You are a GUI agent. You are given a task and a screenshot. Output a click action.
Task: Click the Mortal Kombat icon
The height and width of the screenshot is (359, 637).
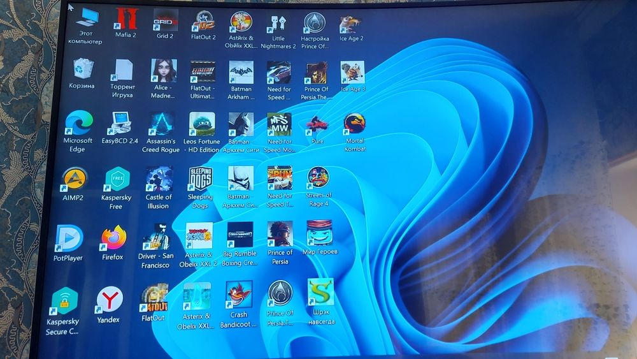click(355, 132)
